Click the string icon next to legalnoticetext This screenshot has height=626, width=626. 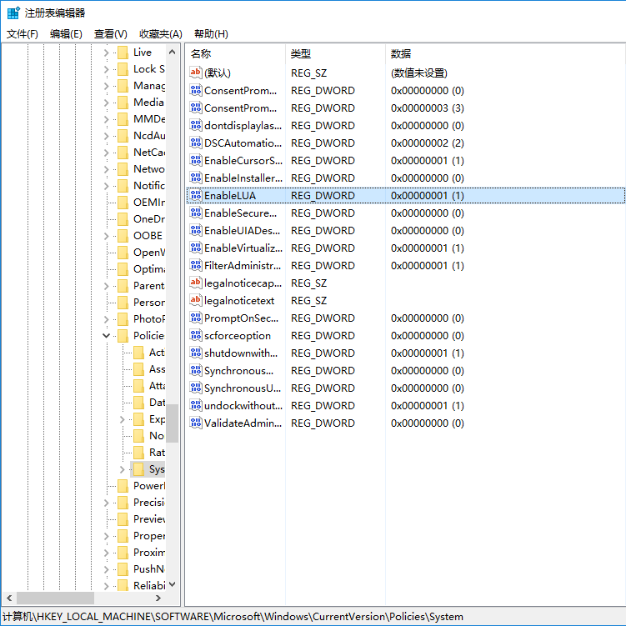pyautogui.click(x=196, y=301)
